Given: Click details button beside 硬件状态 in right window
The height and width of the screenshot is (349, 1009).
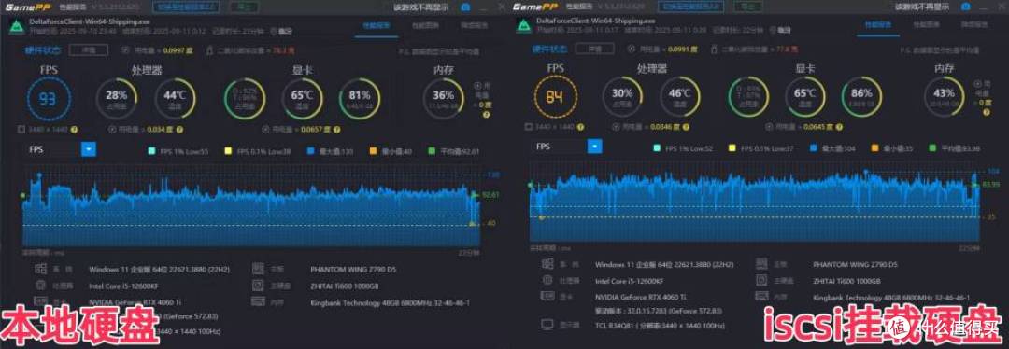Looking at the screenshot, I should [x=593, y=49].
